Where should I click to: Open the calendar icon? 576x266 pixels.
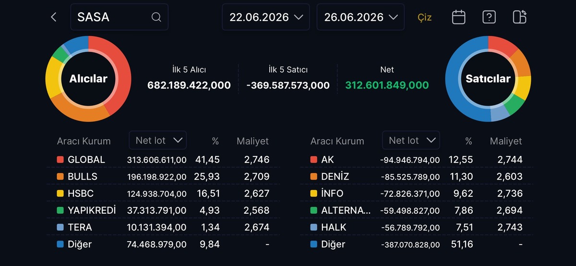click(x=458, y=17)
